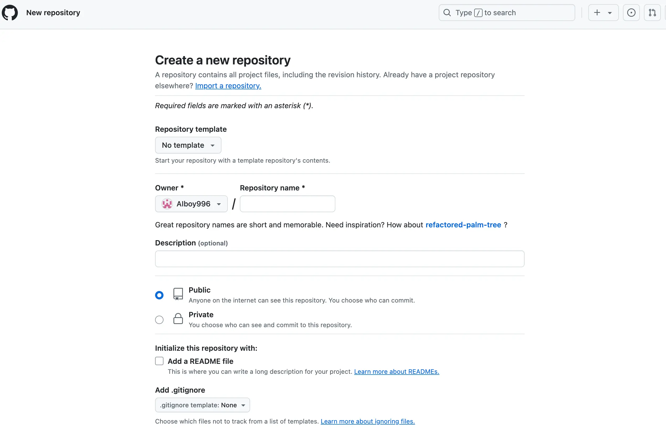666x428 pixels.
Task: Open Learn more about READMEs link
Action: point(397,372)
